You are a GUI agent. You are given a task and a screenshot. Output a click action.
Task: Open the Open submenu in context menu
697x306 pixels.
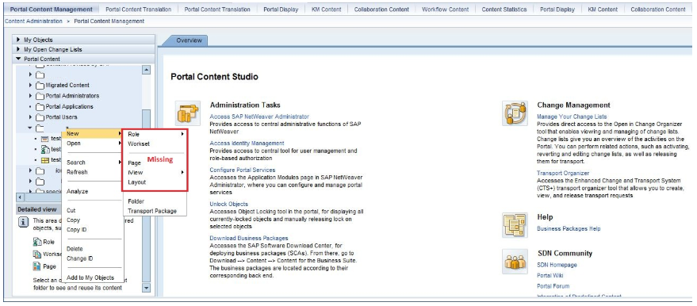(93, 143)
